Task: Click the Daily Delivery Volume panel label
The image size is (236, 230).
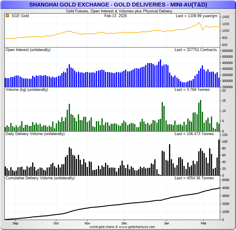Action: 35,134
